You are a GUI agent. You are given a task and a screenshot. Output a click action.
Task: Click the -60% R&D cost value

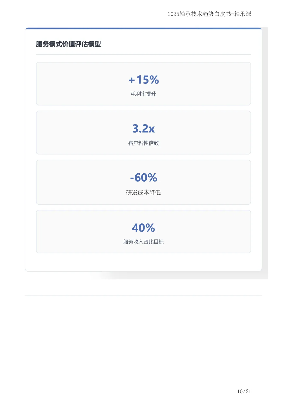tap(144, 178)
